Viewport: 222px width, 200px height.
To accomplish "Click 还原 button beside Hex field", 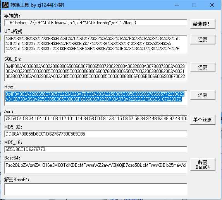I will (203, 95).
